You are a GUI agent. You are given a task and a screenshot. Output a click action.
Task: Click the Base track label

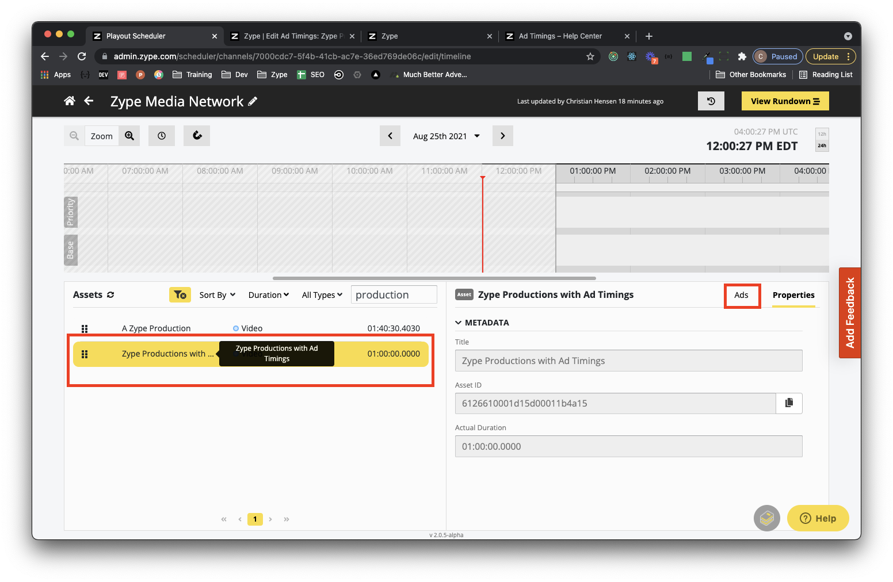[71, 250]
